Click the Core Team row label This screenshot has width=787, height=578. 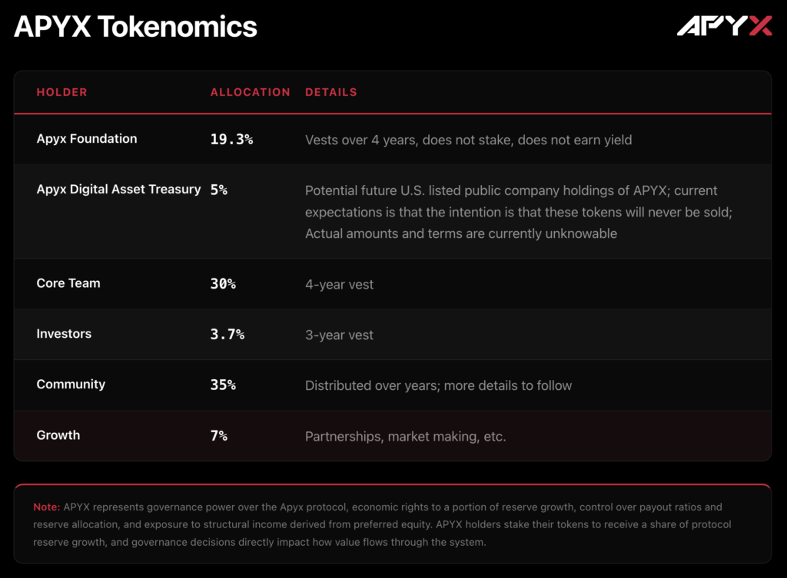tap(68, 283)
